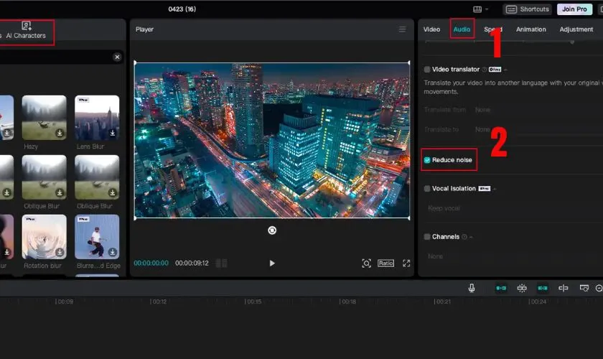Switch to the Video tab
Image resolution: width=603 pixels, height=359 pixels.
point(431,29)
